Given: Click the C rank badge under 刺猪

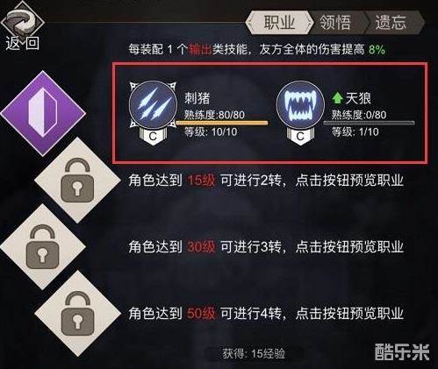Looking at the screenshot, I should [x=153, y=136].
